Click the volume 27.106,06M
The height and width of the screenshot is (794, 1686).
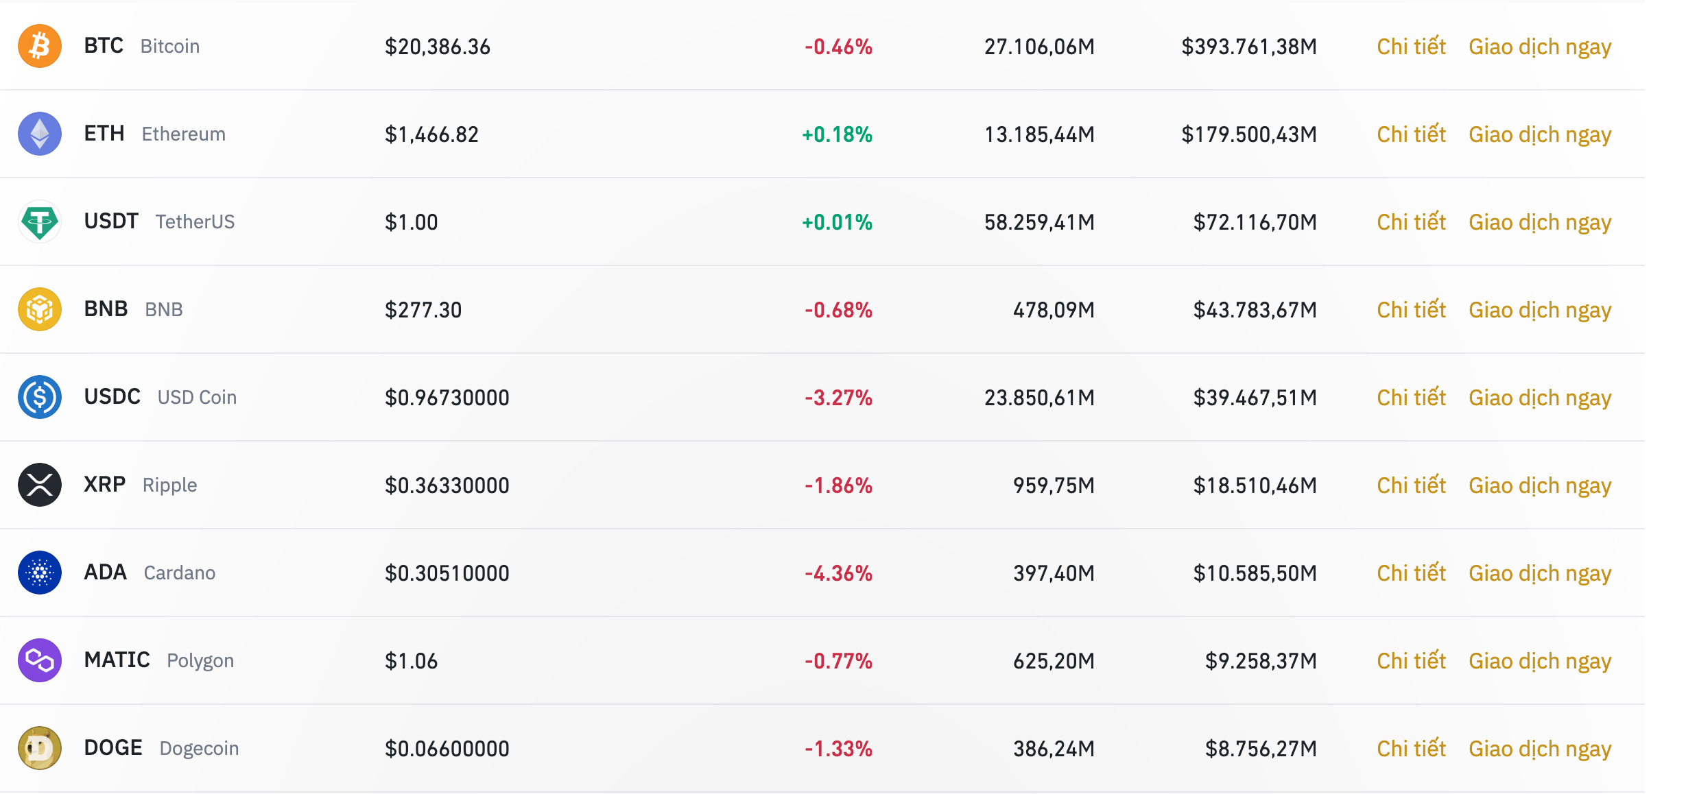1039,47
